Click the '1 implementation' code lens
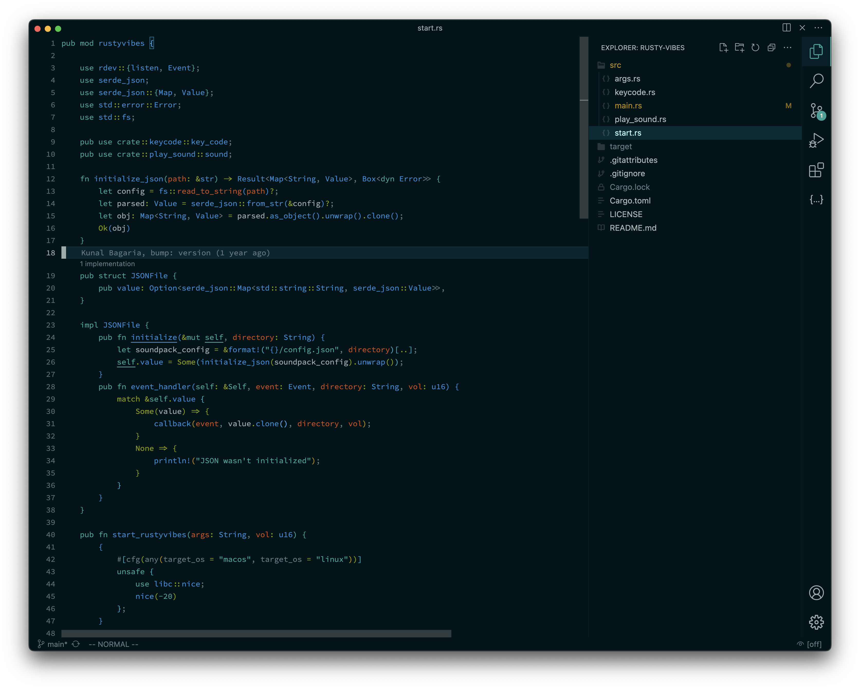860x689 pixels. click(107, 264)
